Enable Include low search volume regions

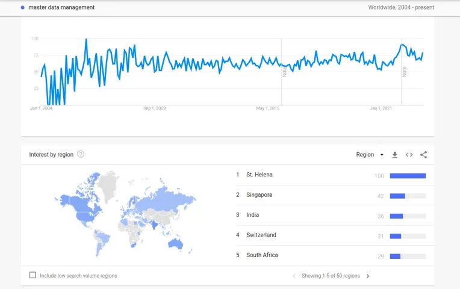coord(33,275)
